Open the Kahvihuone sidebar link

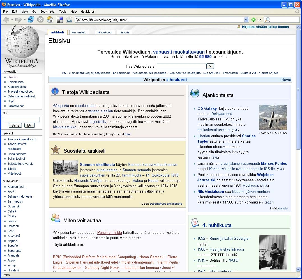point(16,82)
